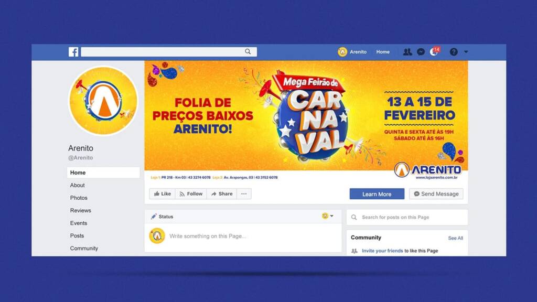Click the Like thumbs-up button
The image size is (537, 302).
(163, 194)
